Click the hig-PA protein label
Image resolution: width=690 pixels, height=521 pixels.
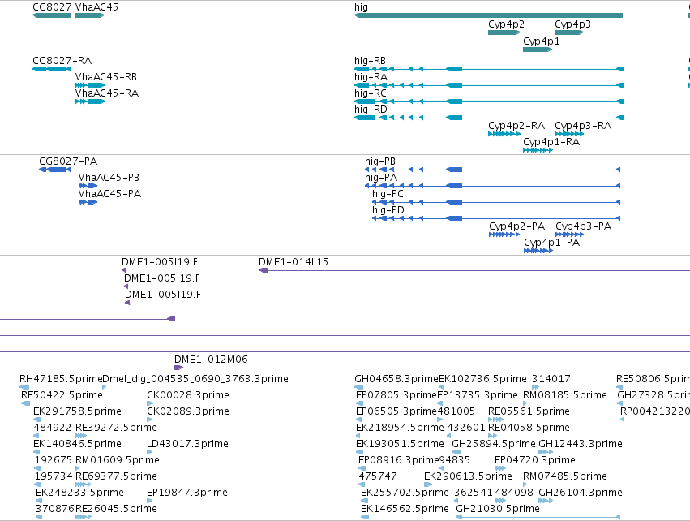point(381,178)
